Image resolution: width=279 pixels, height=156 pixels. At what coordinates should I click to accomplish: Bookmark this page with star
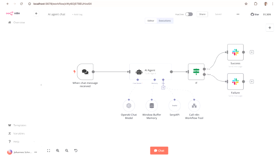246,4
